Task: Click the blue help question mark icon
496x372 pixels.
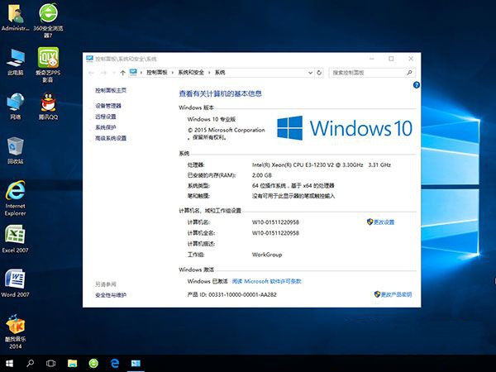Action: tap(416, 85)
